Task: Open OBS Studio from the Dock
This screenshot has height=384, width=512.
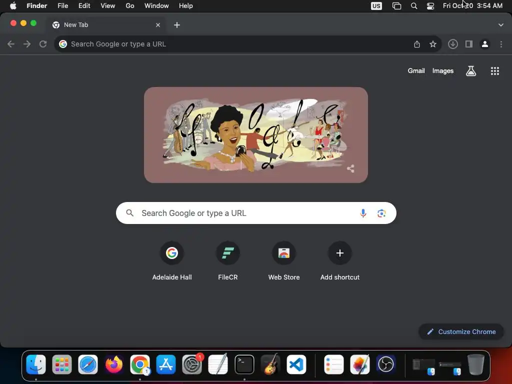Action: [x=386, y=364]
